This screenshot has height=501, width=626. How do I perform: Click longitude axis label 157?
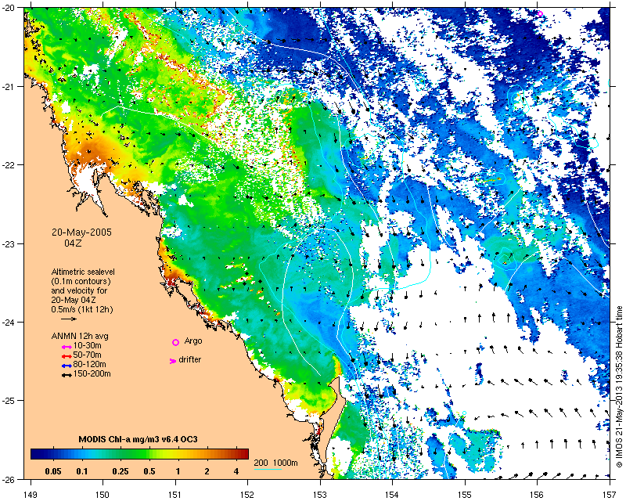coord(610,496)
